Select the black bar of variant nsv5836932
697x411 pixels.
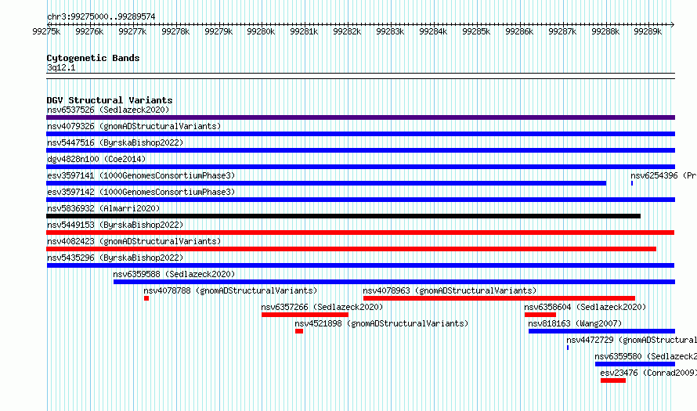coord(343,216)
